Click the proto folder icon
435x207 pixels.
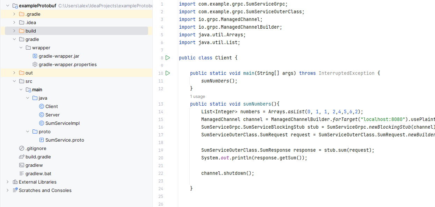click(x=35, y=132)
